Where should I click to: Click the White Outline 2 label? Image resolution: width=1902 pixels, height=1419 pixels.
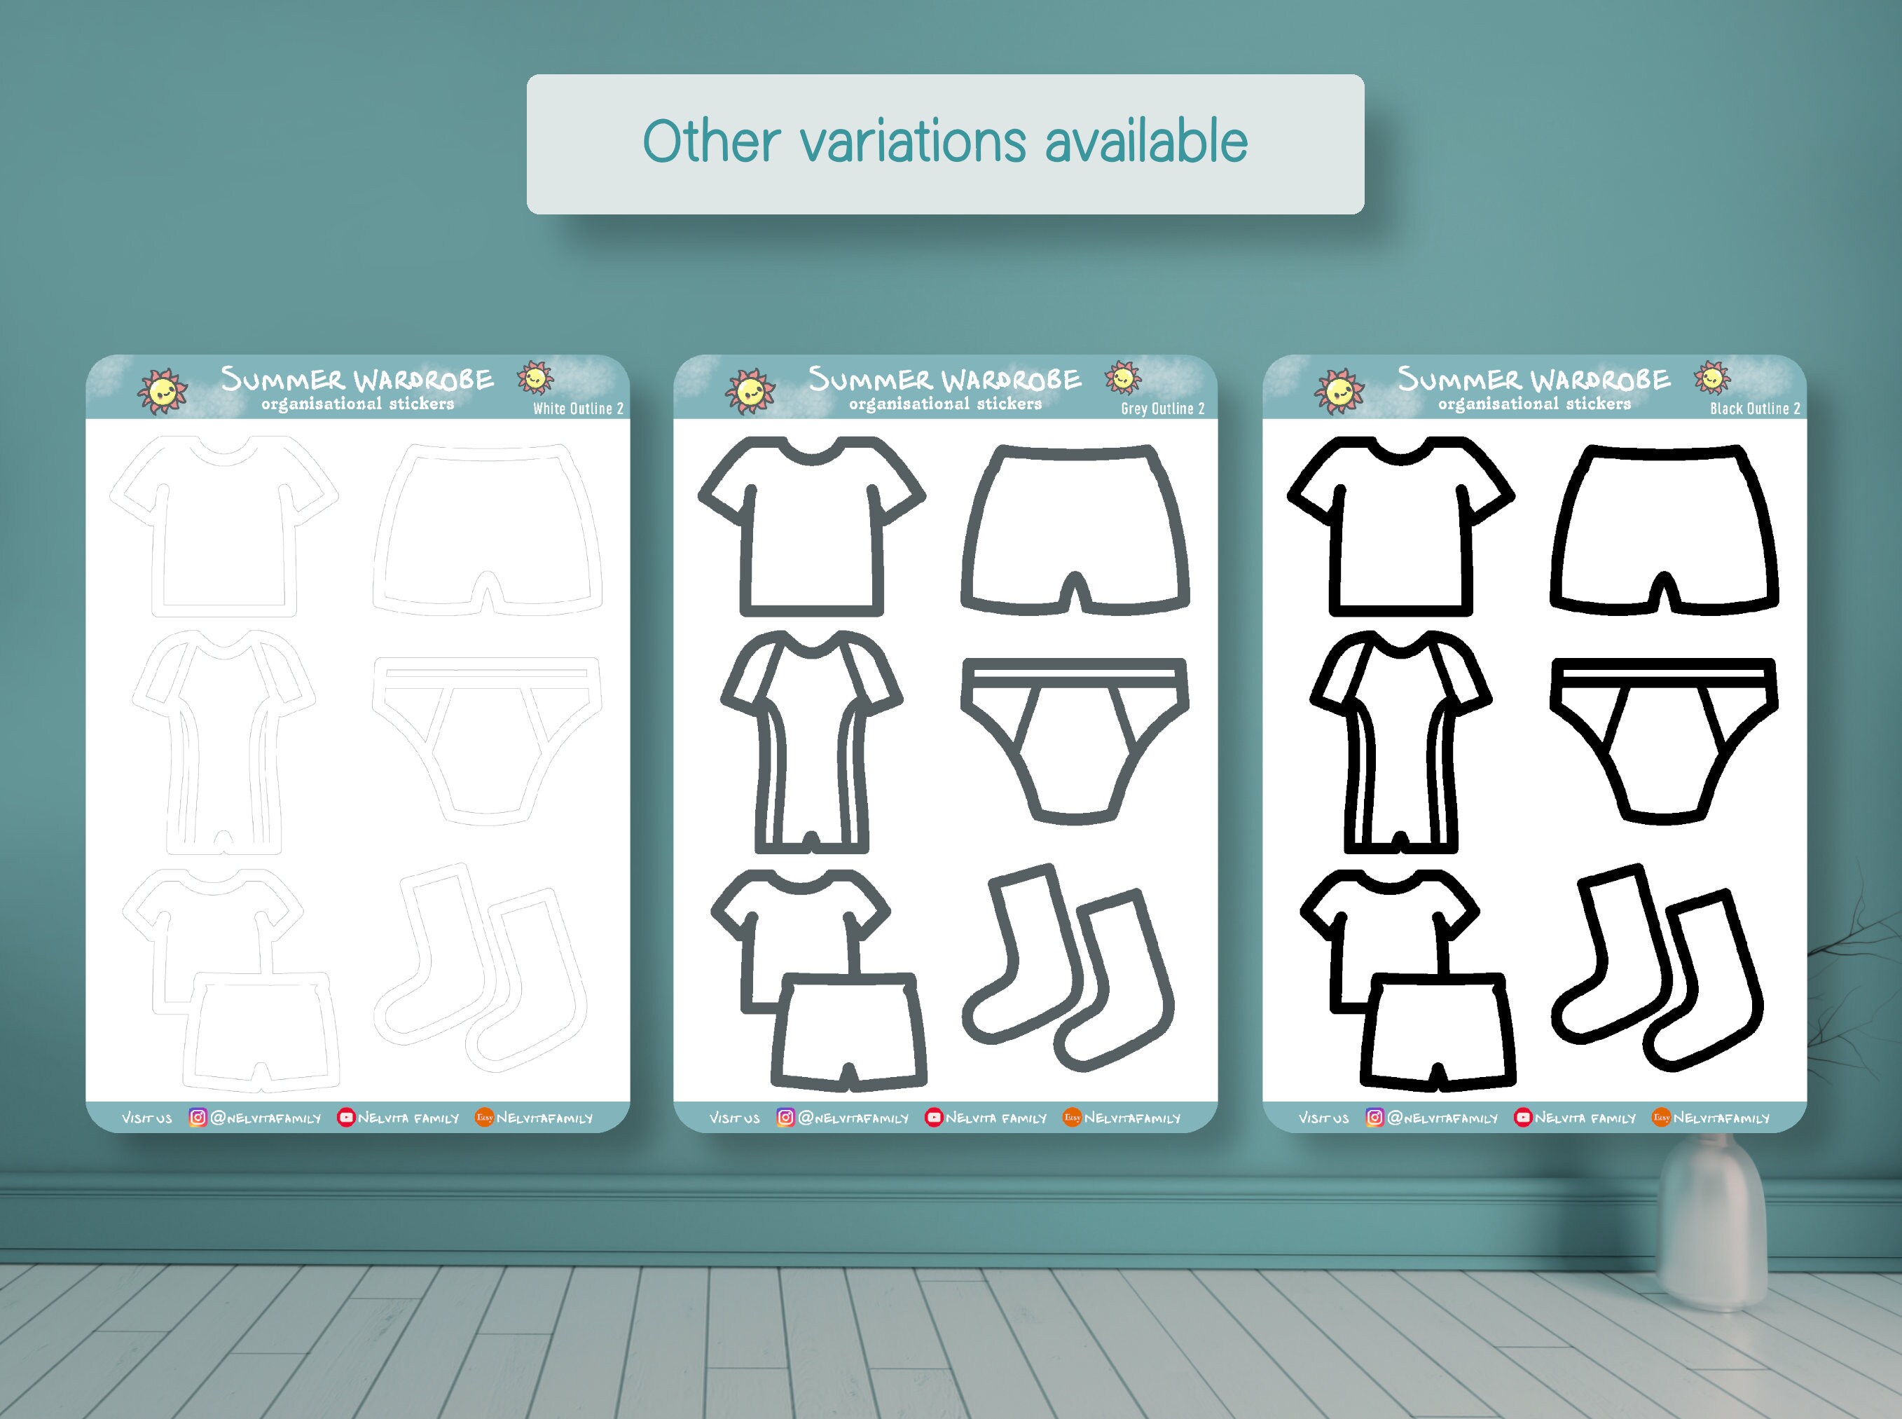coord(578,408)
